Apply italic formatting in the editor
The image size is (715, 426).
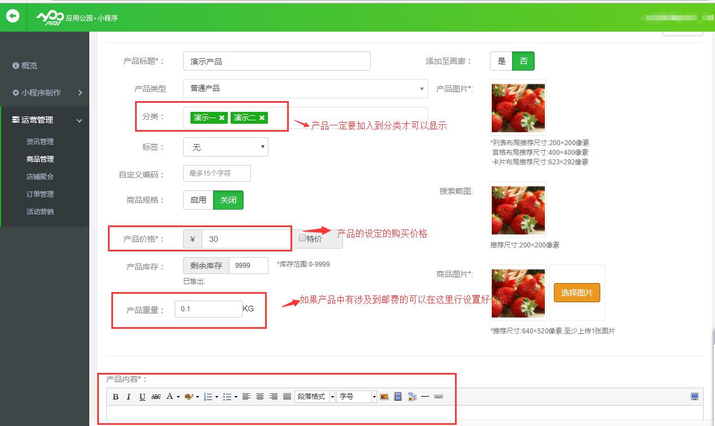pos(129,397)
